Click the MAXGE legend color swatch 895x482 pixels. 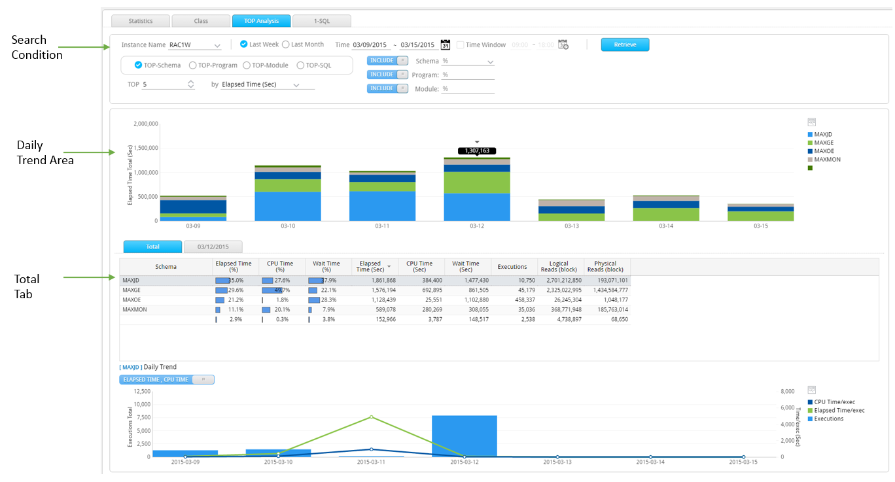tap(810, 143)
